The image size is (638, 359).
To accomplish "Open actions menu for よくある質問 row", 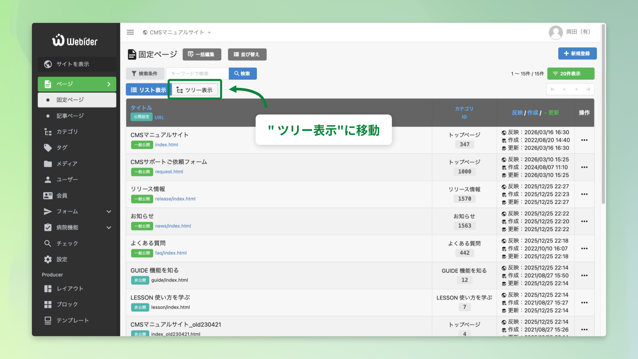I will (584, 249).
